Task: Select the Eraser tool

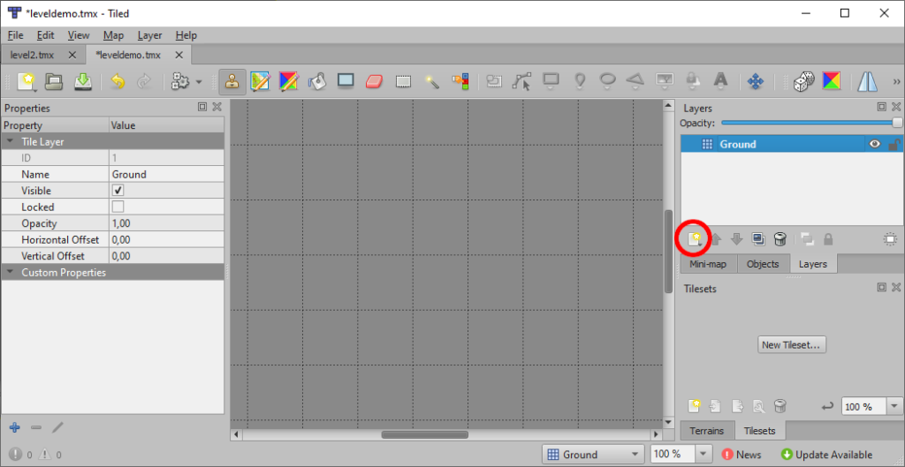Action: pos(374,82)
